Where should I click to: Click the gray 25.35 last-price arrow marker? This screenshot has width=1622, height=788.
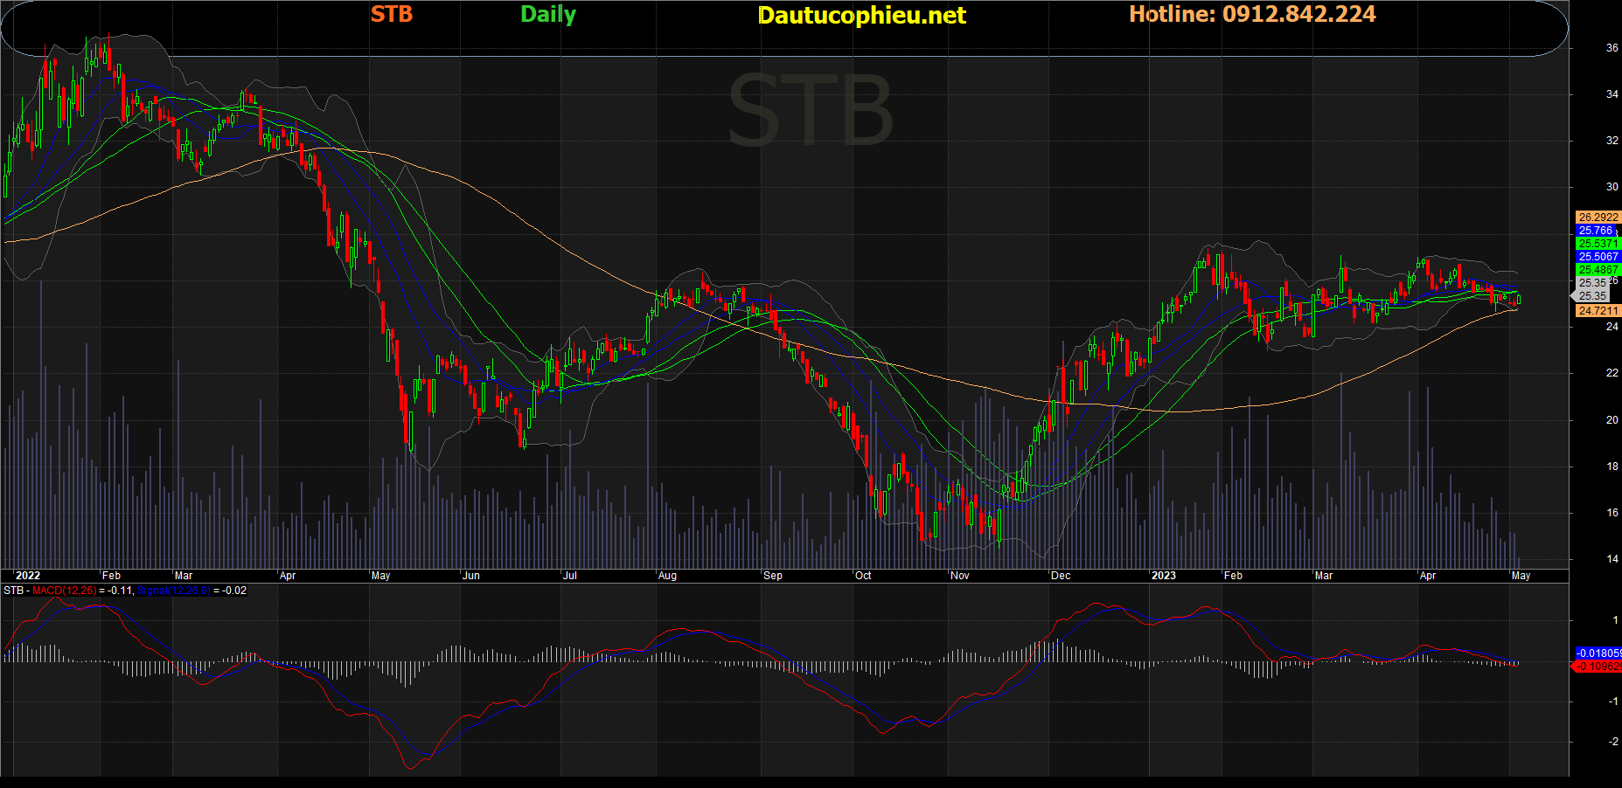1592,296
